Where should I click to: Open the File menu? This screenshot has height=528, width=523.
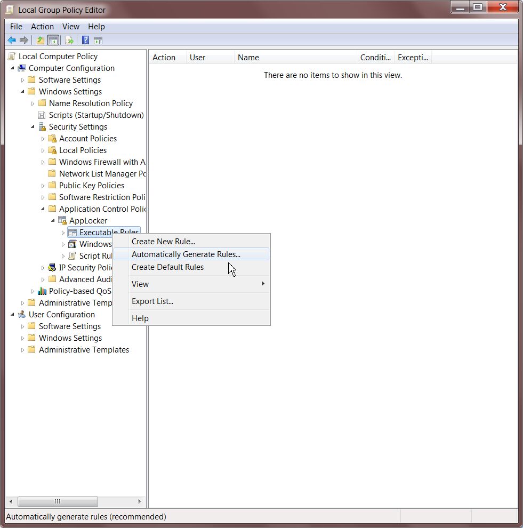[x=16, y=27]
